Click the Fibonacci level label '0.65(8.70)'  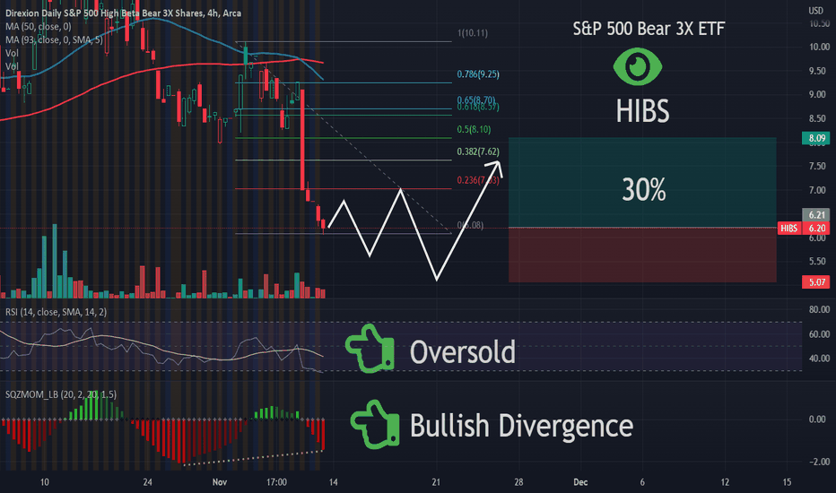[x=475, y=99]
